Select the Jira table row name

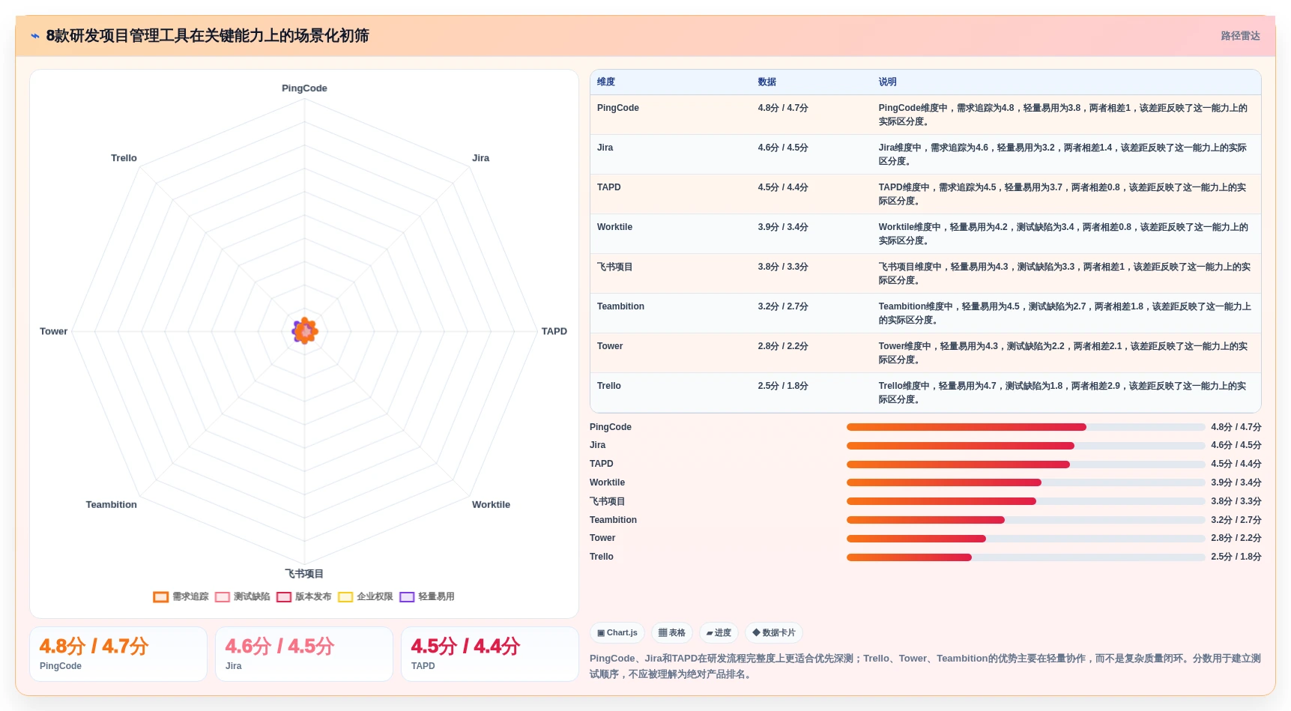click(x=605, y=148)
